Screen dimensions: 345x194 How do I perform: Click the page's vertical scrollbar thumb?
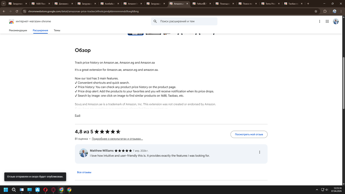[x=343, y=83]
